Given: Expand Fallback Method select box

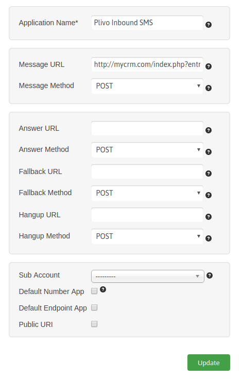Looking at the screenshot, I should 147,193.
